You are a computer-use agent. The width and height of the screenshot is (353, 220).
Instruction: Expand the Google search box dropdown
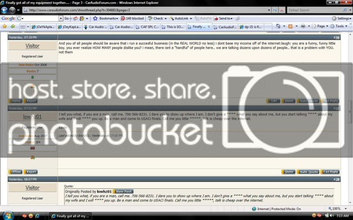(x=61, y=19)
